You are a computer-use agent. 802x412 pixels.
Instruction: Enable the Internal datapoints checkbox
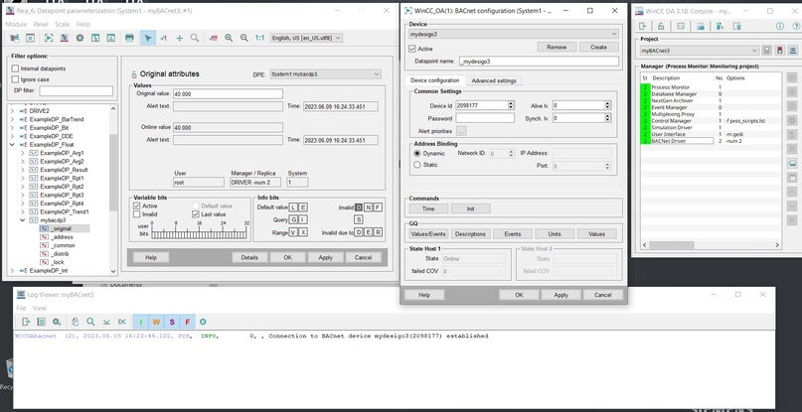[15, 69]
